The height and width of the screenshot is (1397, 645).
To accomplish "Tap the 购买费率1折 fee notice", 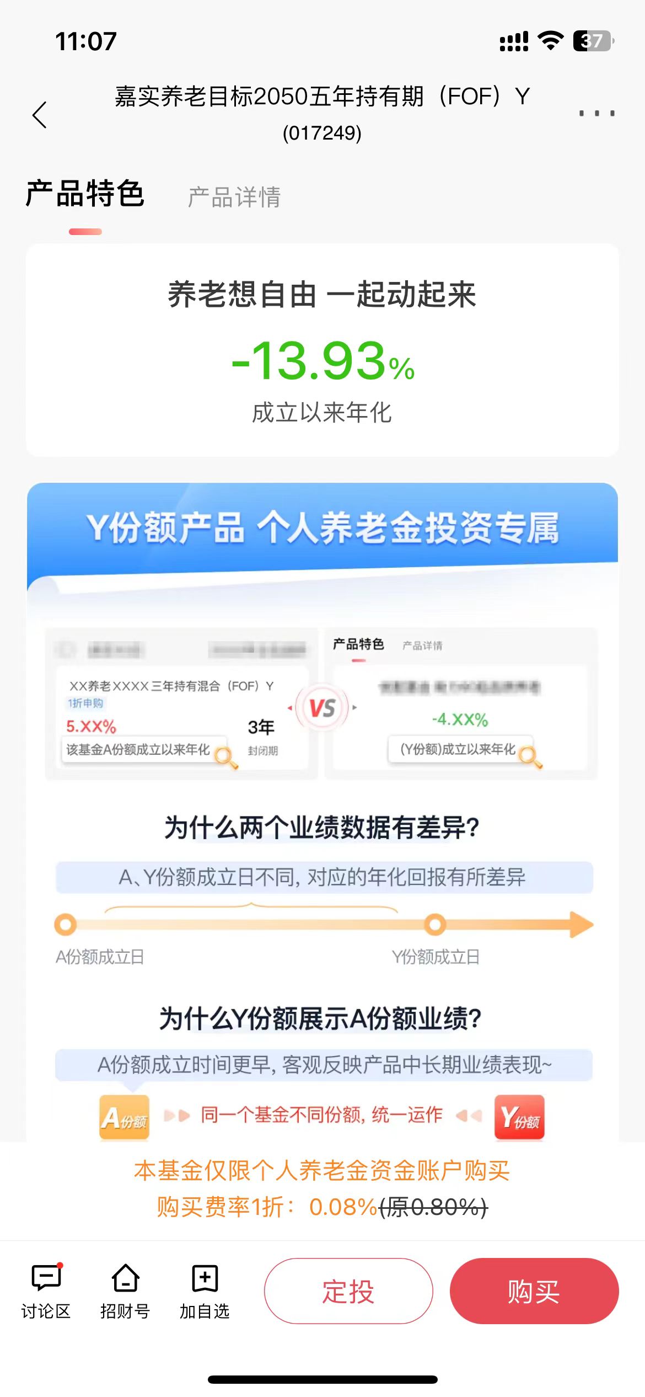I will tap(322, 1207).
